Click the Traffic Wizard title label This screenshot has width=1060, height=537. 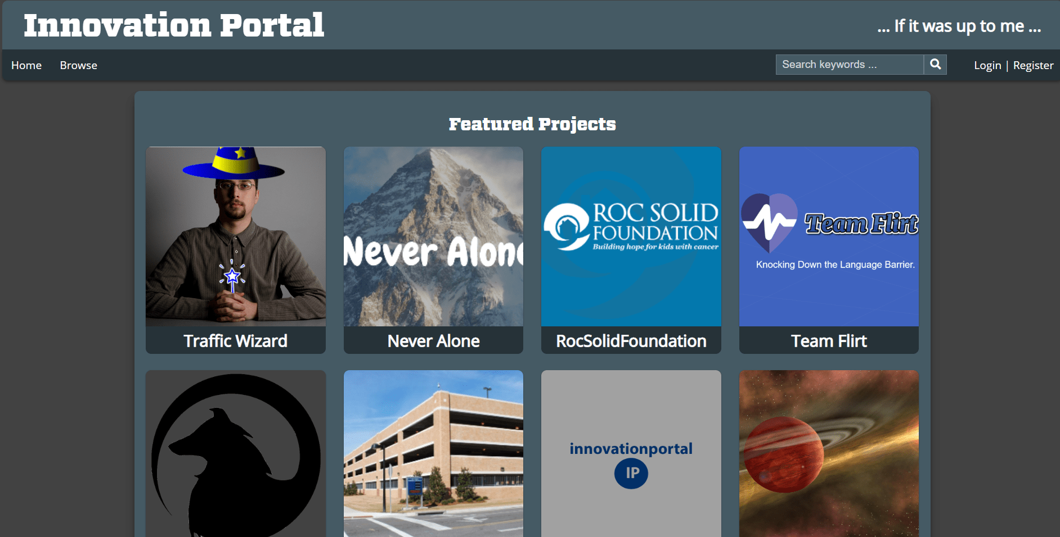click(236, 341)
